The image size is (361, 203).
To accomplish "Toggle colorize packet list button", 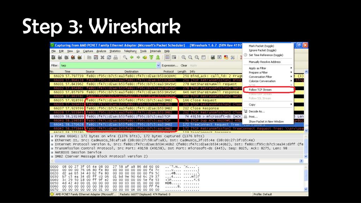I will click(167, 57).
